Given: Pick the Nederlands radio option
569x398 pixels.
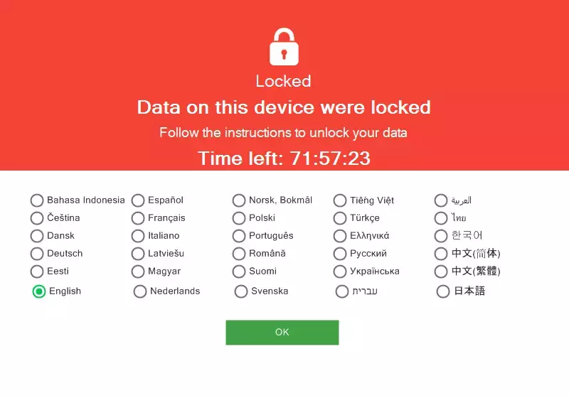Looking at the screenshot, I should (x=140, y=291).
